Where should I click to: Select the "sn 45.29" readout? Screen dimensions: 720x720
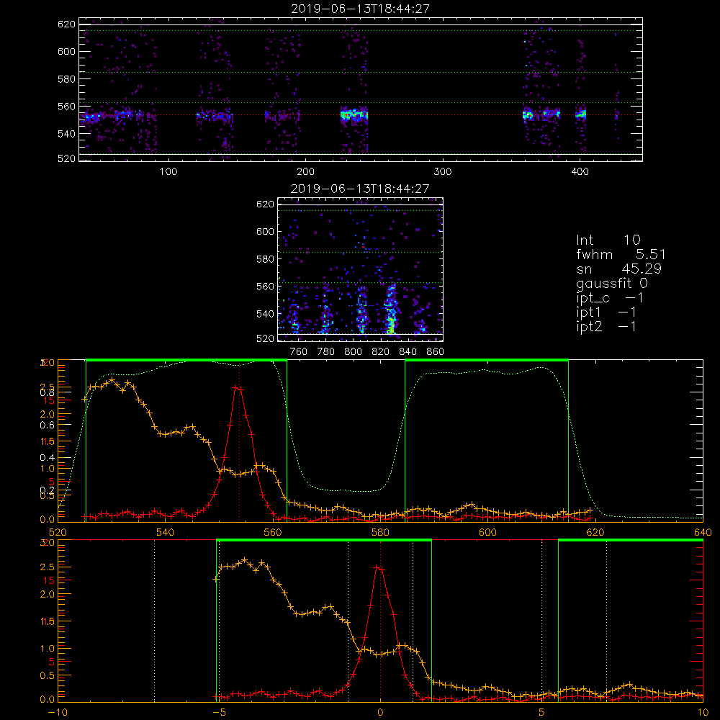[619, 269]
